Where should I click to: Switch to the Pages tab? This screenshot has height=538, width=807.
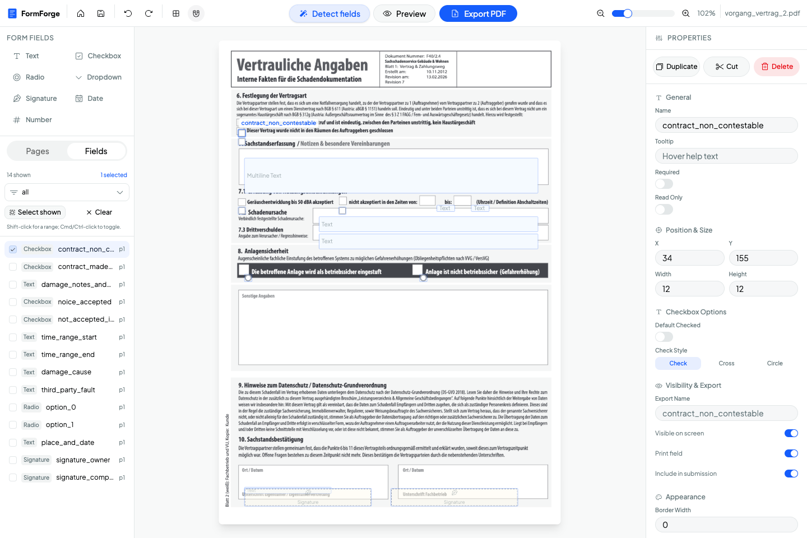[x=38, y=151]
